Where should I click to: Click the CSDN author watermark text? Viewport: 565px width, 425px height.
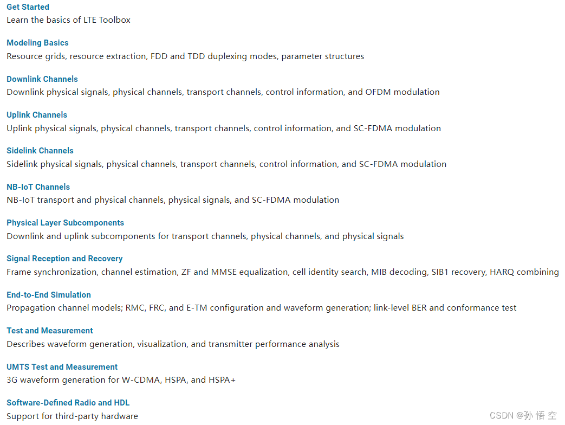[523, 415]
